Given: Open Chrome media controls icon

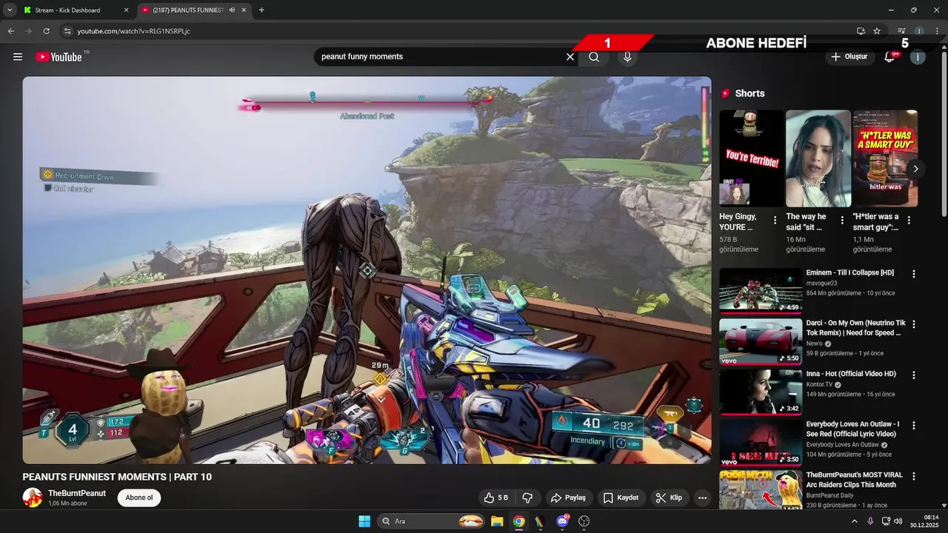Looking at the screenshot, I should tap(901, 31).
